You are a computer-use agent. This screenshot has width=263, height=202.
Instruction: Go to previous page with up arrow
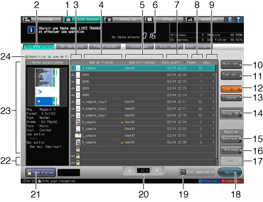pyautogui.click(x=129, y=171)
